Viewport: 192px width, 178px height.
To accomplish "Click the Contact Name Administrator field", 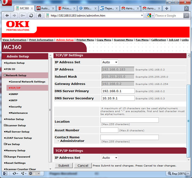I will 130,137.
